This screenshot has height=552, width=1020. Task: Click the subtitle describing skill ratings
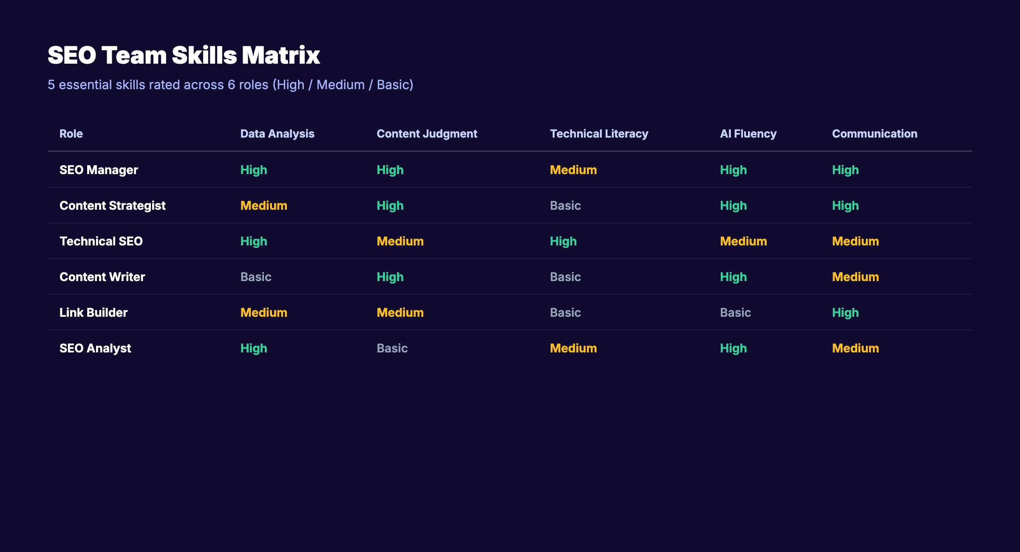coord(230,84)
